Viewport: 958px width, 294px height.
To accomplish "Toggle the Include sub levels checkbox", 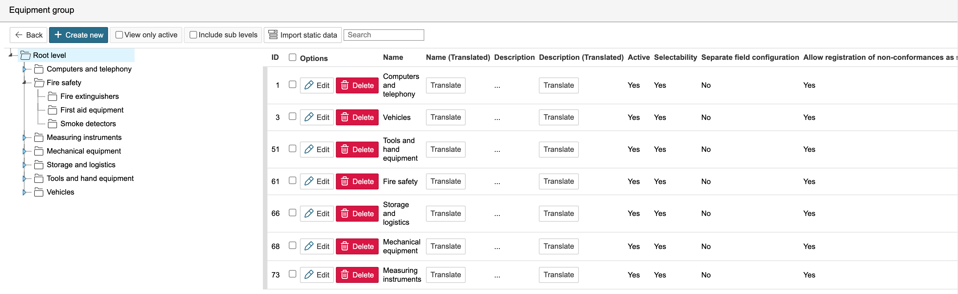I will click(x=193, y=35).
